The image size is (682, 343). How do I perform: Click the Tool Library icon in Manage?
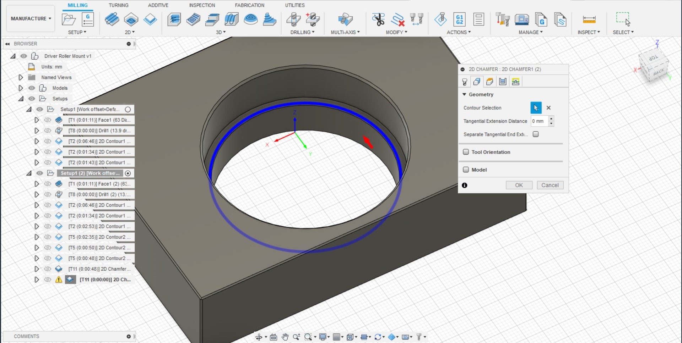coord(502,20)
